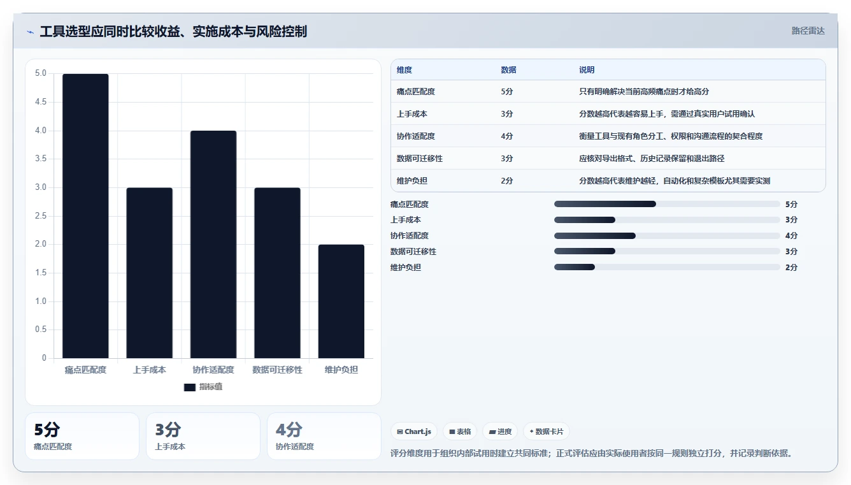The image size is (851, 485).
Task: Click the 上手成本 progress bar
Action: pos(667,220)
